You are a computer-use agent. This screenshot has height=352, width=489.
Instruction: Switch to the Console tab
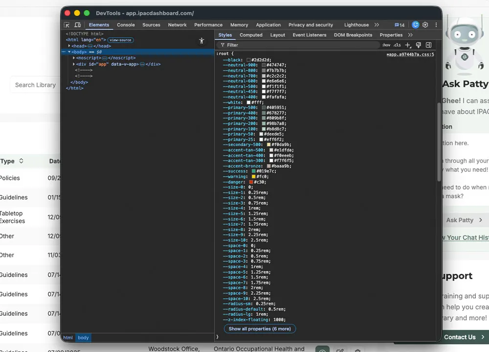[x=126, y=25]
